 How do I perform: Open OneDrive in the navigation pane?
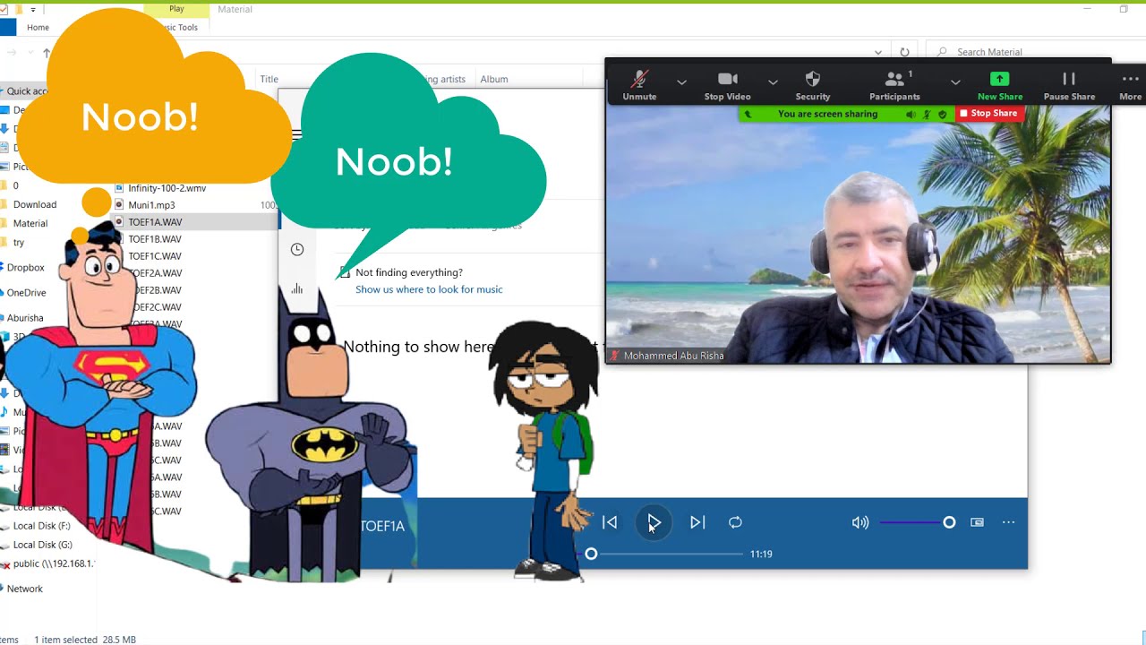pos(27,293)
